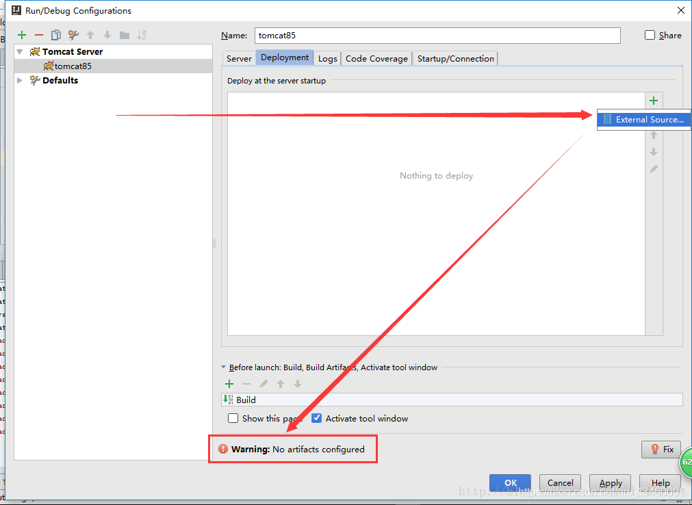Select the Build task row
The width and height of the screenshot is (692, 505).
point(452,400)
